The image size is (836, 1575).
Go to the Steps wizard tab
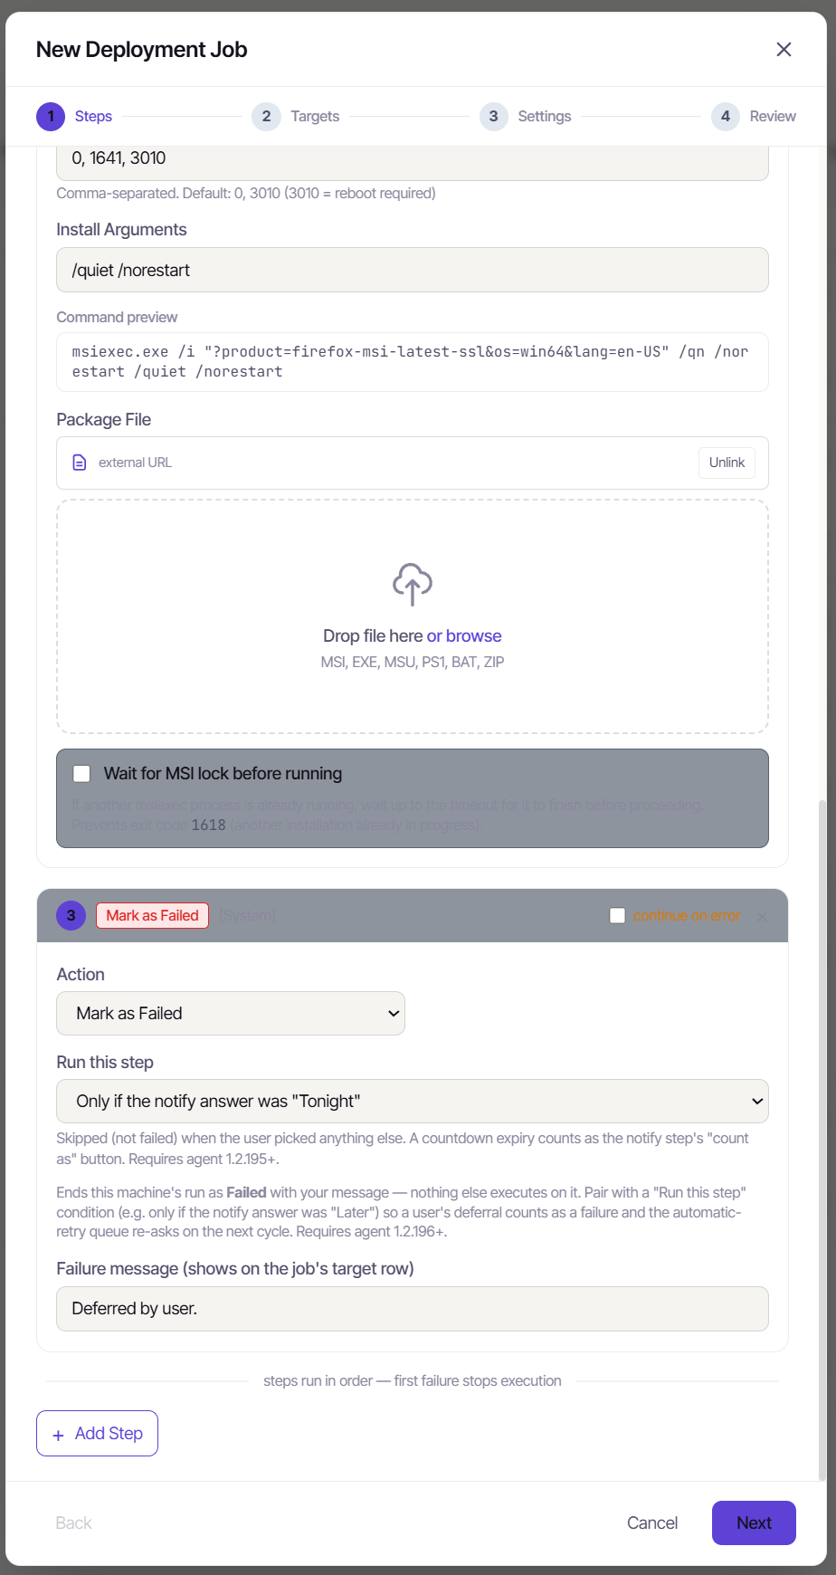pos(74,117)
